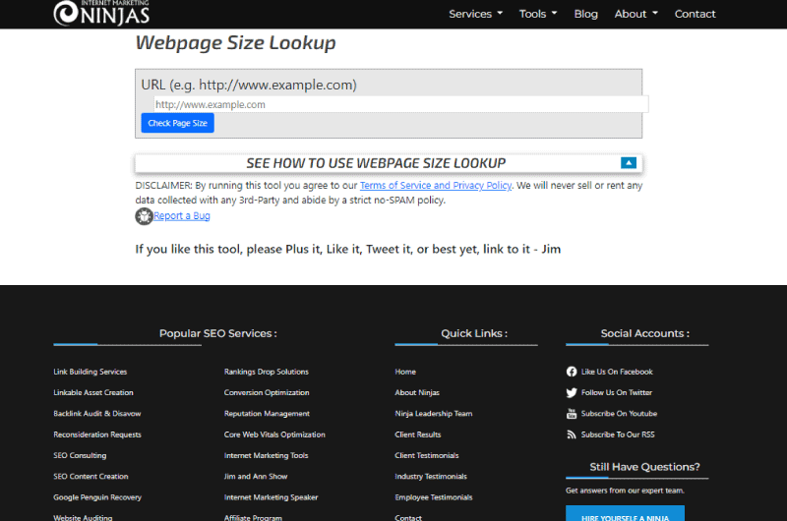Click the Internet Marketing Ninjas logo

coord(101,13)
